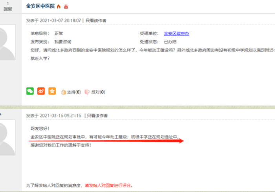Click the 我要咨询 category value
Screen dimensions: 275x192
point(63,42)
